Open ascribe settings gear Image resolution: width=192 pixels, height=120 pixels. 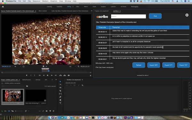(x=187, y=15)
